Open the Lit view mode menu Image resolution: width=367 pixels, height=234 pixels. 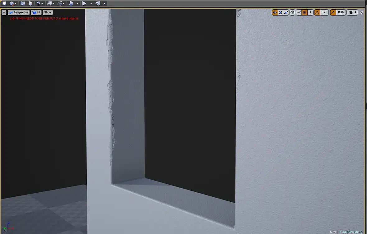36,12
